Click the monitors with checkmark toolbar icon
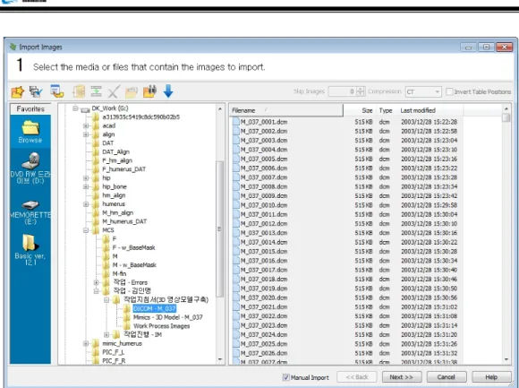Screen dimensions: 519x388 tap(36, 91)
